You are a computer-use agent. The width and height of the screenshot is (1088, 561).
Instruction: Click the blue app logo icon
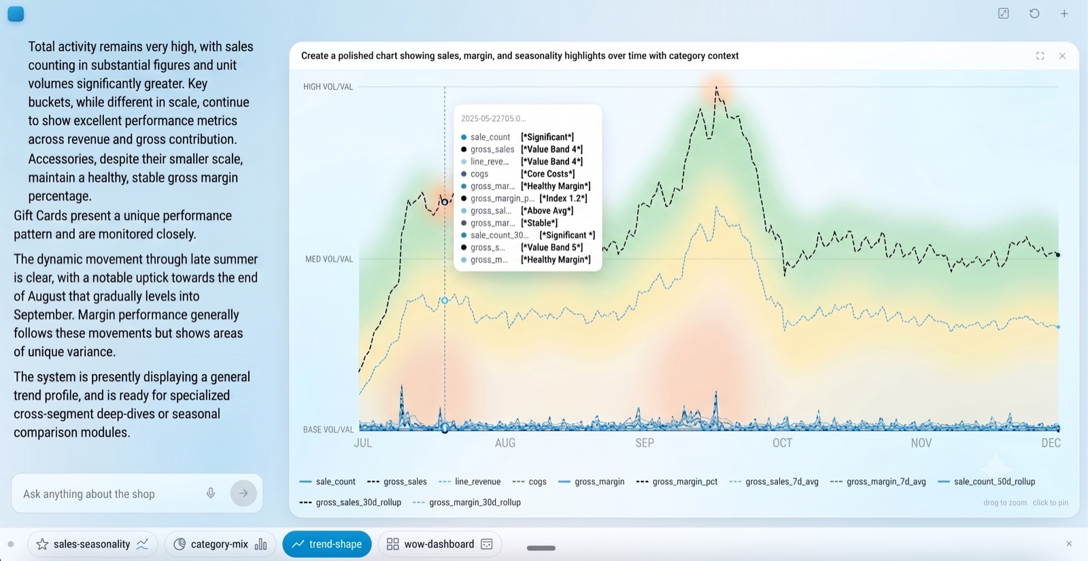pyautogui.click(x=16, y=14)
